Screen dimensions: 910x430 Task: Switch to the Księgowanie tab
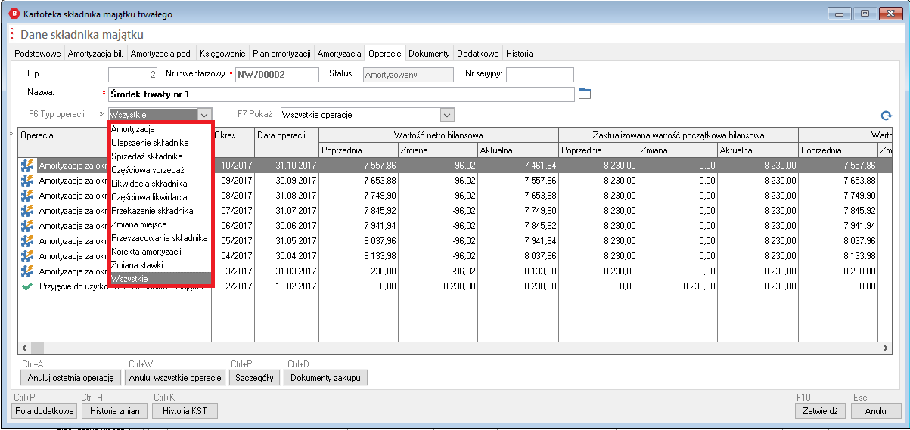pyautogui.click(x=222, y=54)
